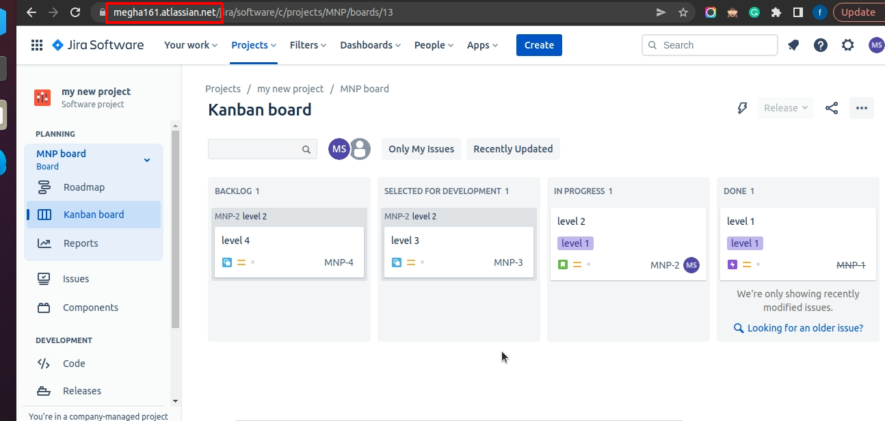
Task: Bookmark this page with star icon
Action: pyautogui.click(x=683, y=12)
